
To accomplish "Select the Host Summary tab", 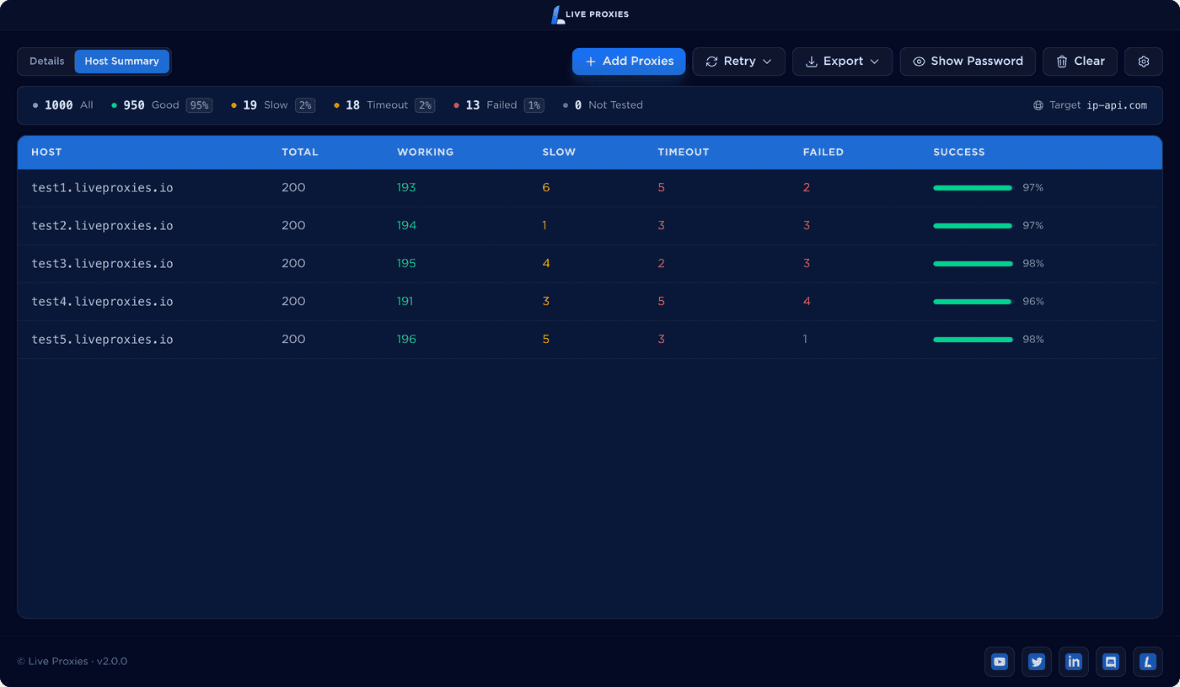I will 122,62.
